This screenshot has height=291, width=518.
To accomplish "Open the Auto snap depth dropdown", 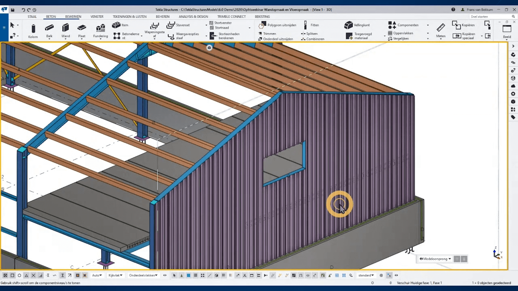I will [x=97, y=275].
